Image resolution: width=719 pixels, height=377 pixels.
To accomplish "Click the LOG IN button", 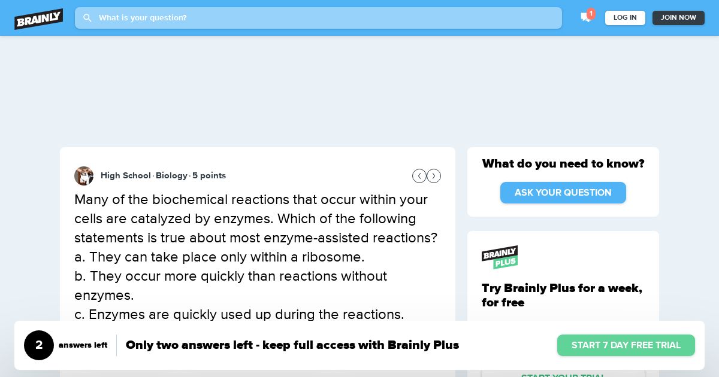I will click(x=625, y=18).
